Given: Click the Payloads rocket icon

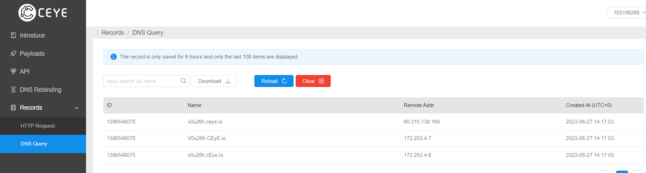Looking at the screenshot, I should tap(13, 53).
